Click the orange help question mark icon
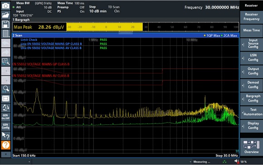The height and width of the screenshot is (168, 263). 5,145
